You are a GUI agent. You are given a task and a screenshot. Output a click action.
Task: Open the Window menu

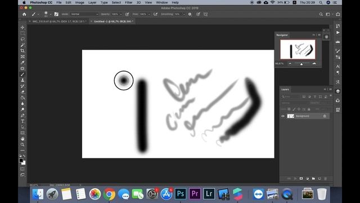point(162,2)
